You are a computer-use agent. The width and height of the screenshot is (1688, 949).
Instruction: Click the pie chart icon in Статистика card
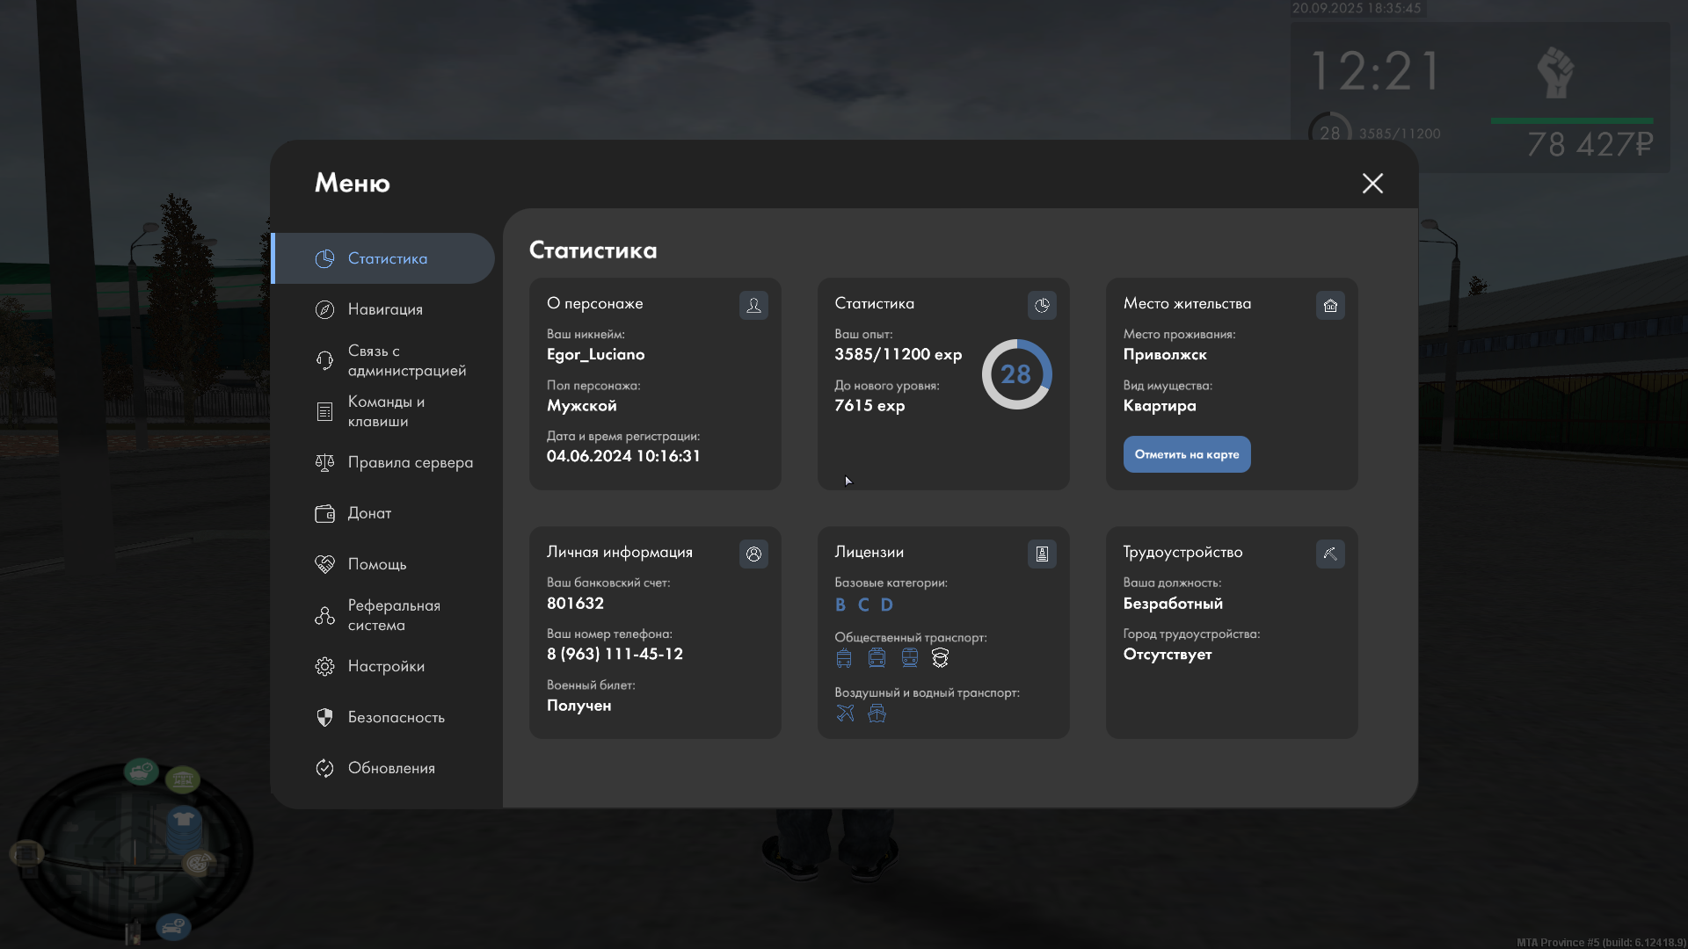click(1042, 305)
